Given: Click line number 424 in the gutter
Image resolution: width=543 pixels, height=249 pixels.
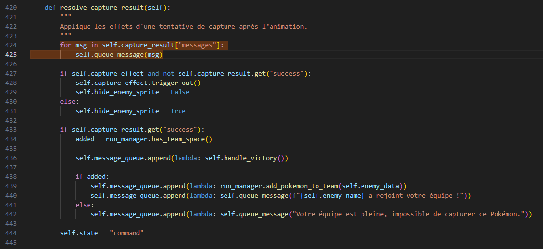Looking at the screenshot, I should point(11,45).
